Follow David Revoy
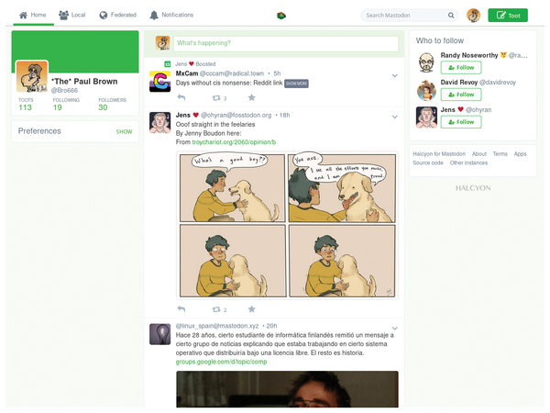 (461, 95)
